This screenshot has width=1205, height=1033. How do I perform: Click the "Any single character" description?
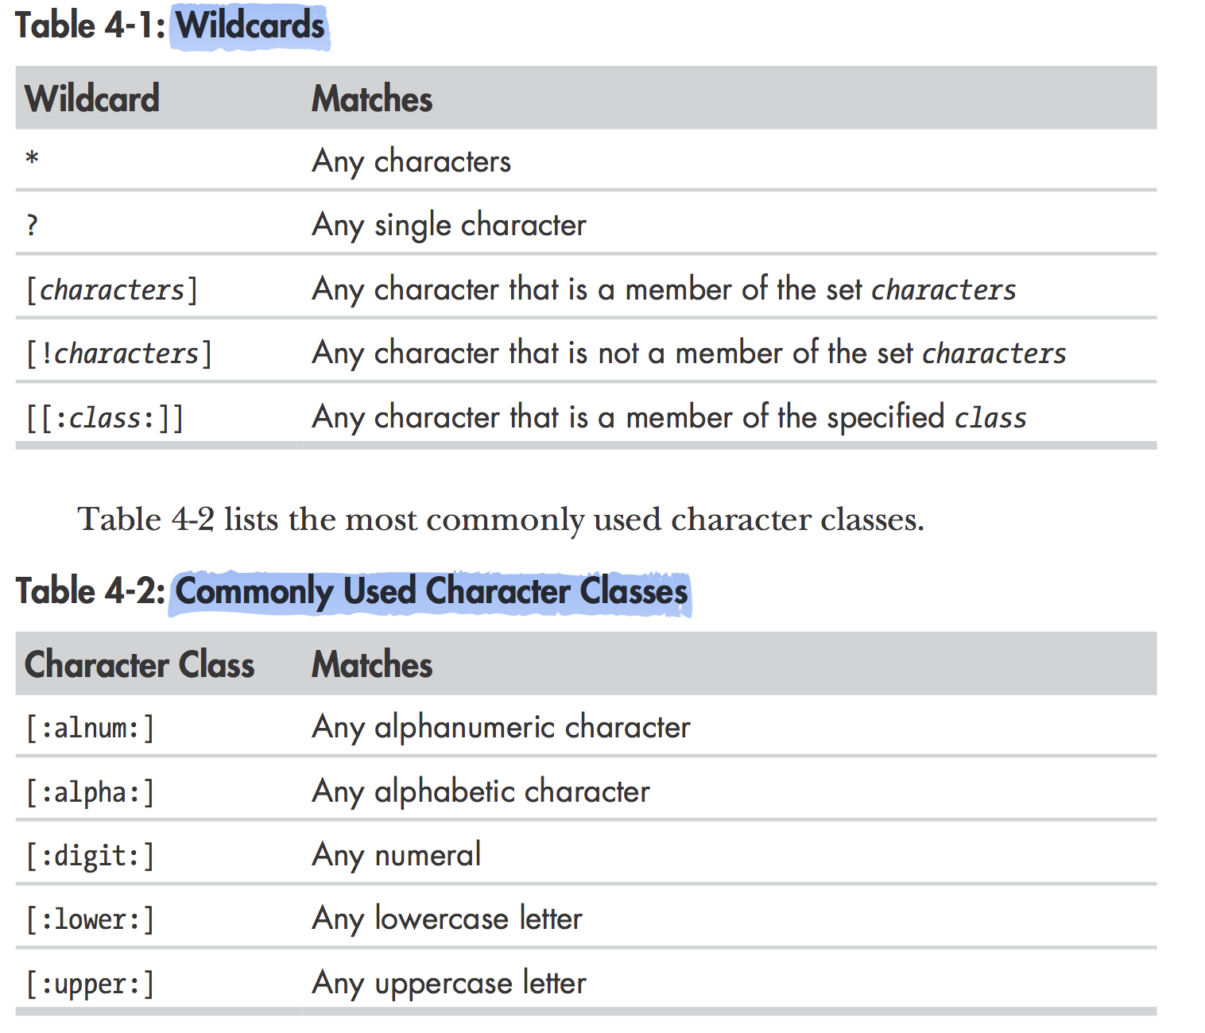point(449,226)
